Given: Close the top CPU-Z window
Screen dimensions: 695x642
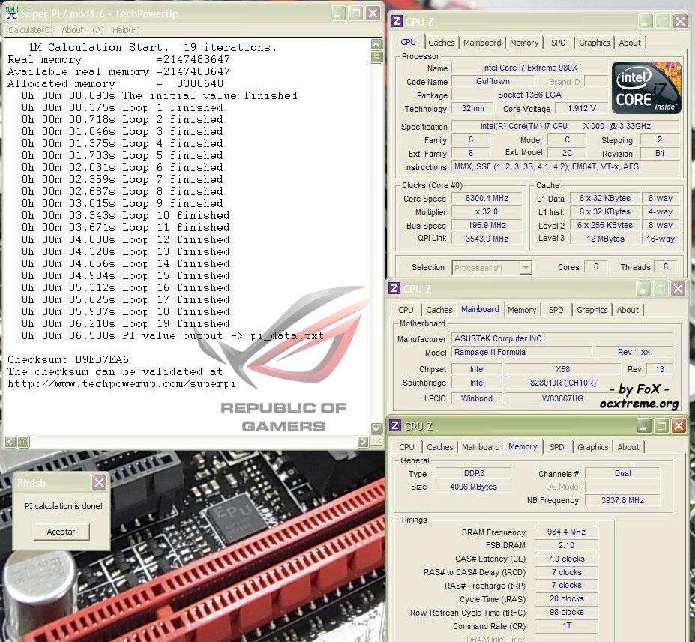Looking at the screenshot, I should click(x=680, y=21).
